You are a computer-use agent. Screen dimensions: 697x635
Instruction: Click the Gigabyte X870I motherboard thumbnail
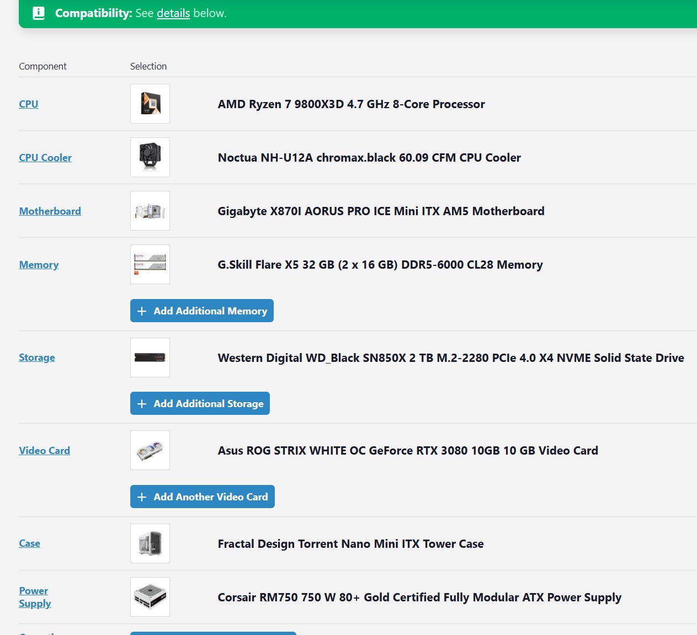pos(150,211)
